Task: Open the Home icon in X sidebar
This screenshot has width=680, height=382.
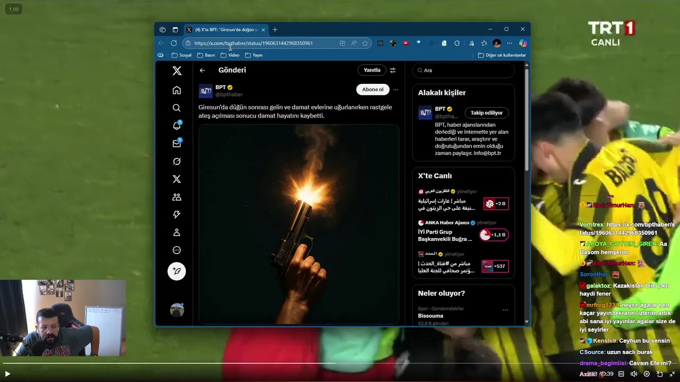Action: tap(177, 90)
